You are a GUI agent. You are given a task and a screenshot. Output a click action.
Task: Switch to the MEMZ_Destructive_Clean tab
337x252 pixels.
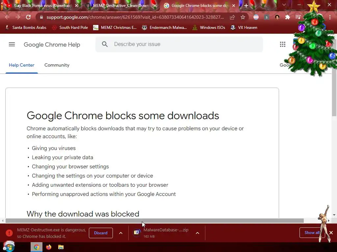[x=120, y=6]
